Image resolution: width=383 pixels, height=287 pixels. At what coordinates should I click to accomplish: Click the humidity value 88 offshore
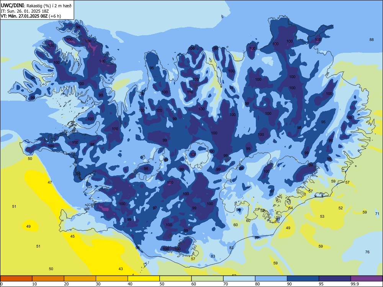(x=372, y=39)
